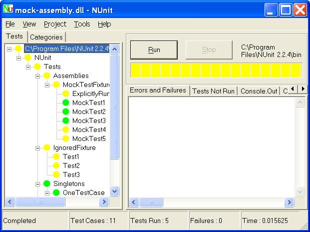Click tree vertical scrollbar up arrow
This screenshot has height=232, width=310.
(114, 49)
